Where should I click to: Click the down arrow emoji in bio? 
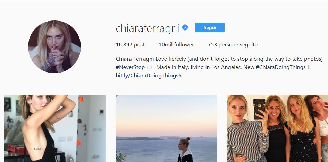309,68
